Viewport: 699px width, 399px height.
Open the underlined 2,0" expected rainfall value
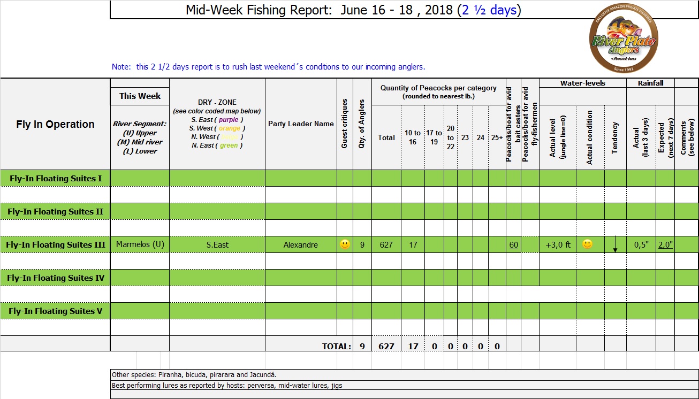tap(665, 245)
